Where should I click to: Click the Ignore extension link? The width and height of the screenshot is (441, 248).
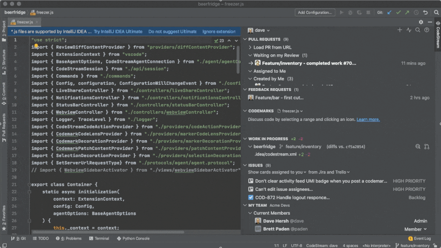pos(219,31)
